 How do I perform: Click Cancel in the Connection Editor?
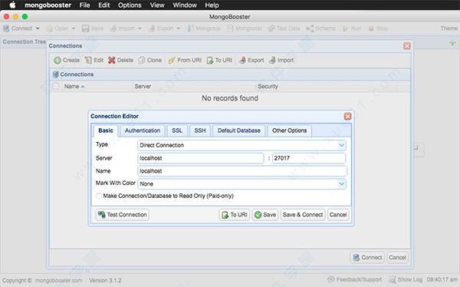tap(338, 215)
